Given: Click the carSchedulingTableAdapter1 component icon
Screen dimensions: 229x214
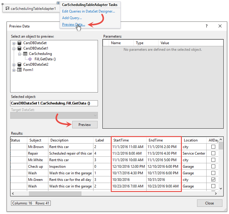Looking at the screenshot, I should (x=7, y=8).
